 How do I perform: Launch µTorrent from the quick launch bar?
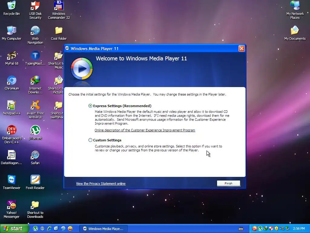point(35,228)
